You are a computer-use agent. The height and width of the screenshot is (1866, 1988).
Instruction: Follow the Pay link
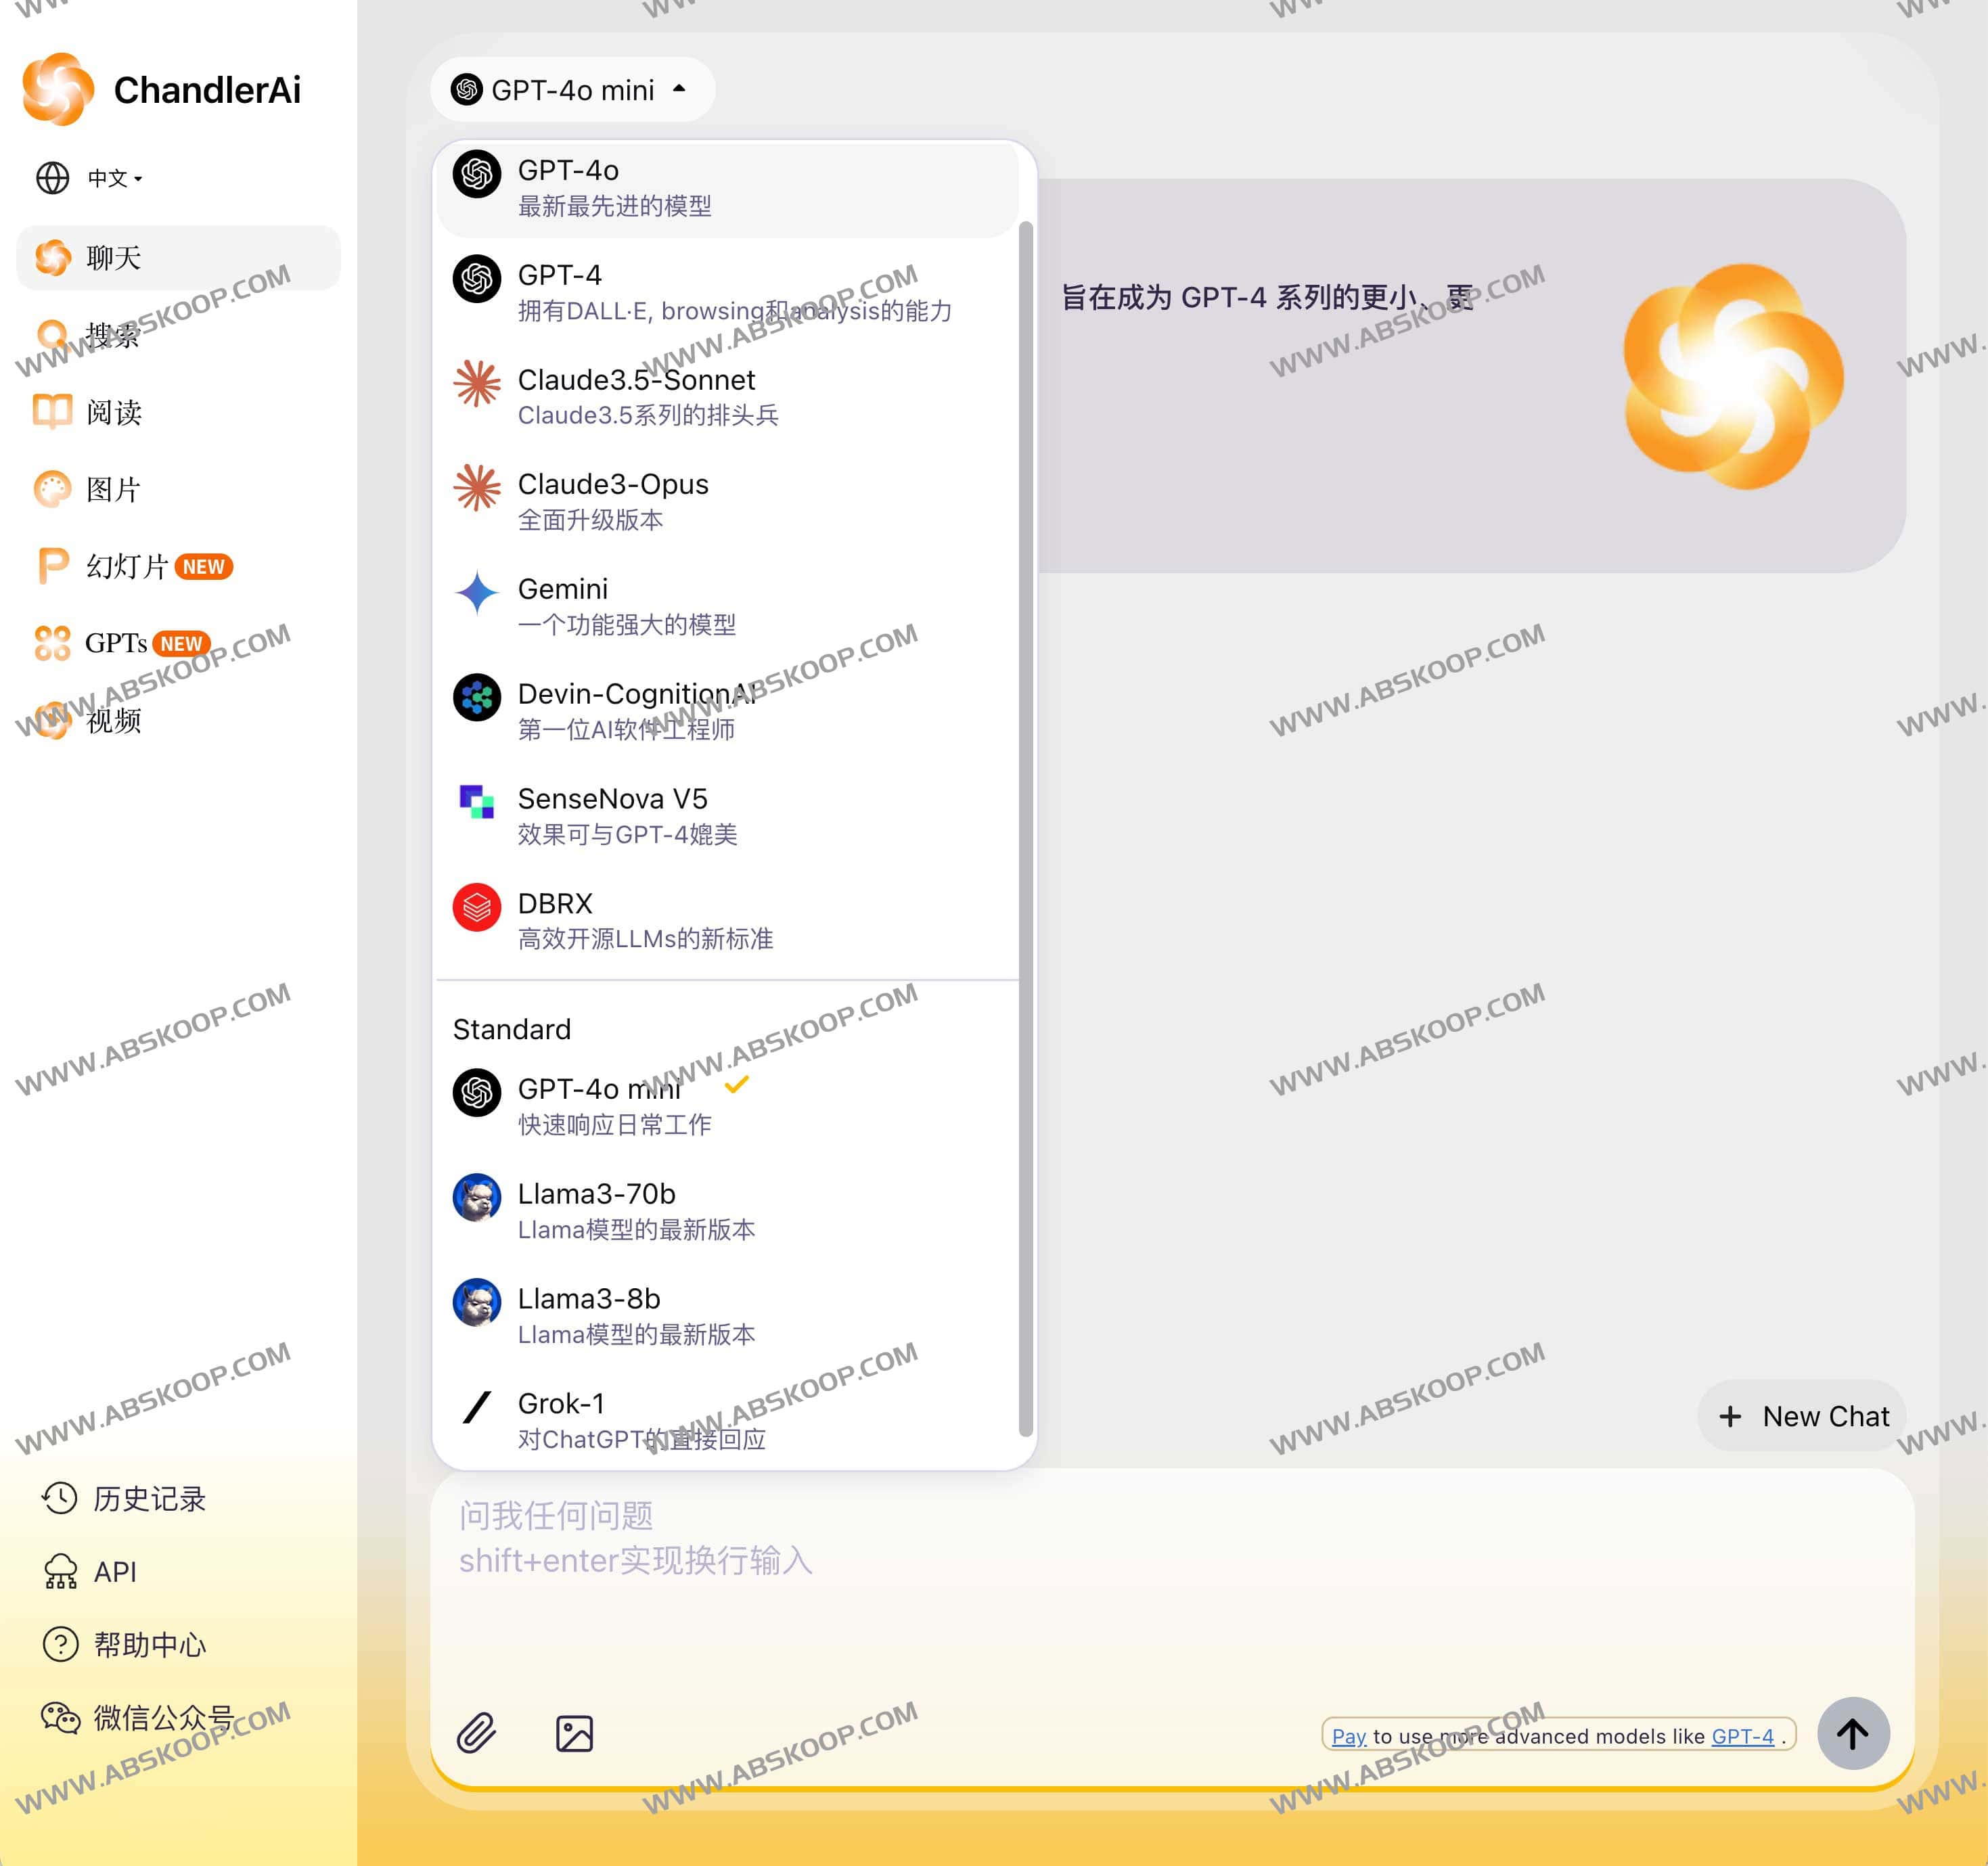[1348, 1737]
